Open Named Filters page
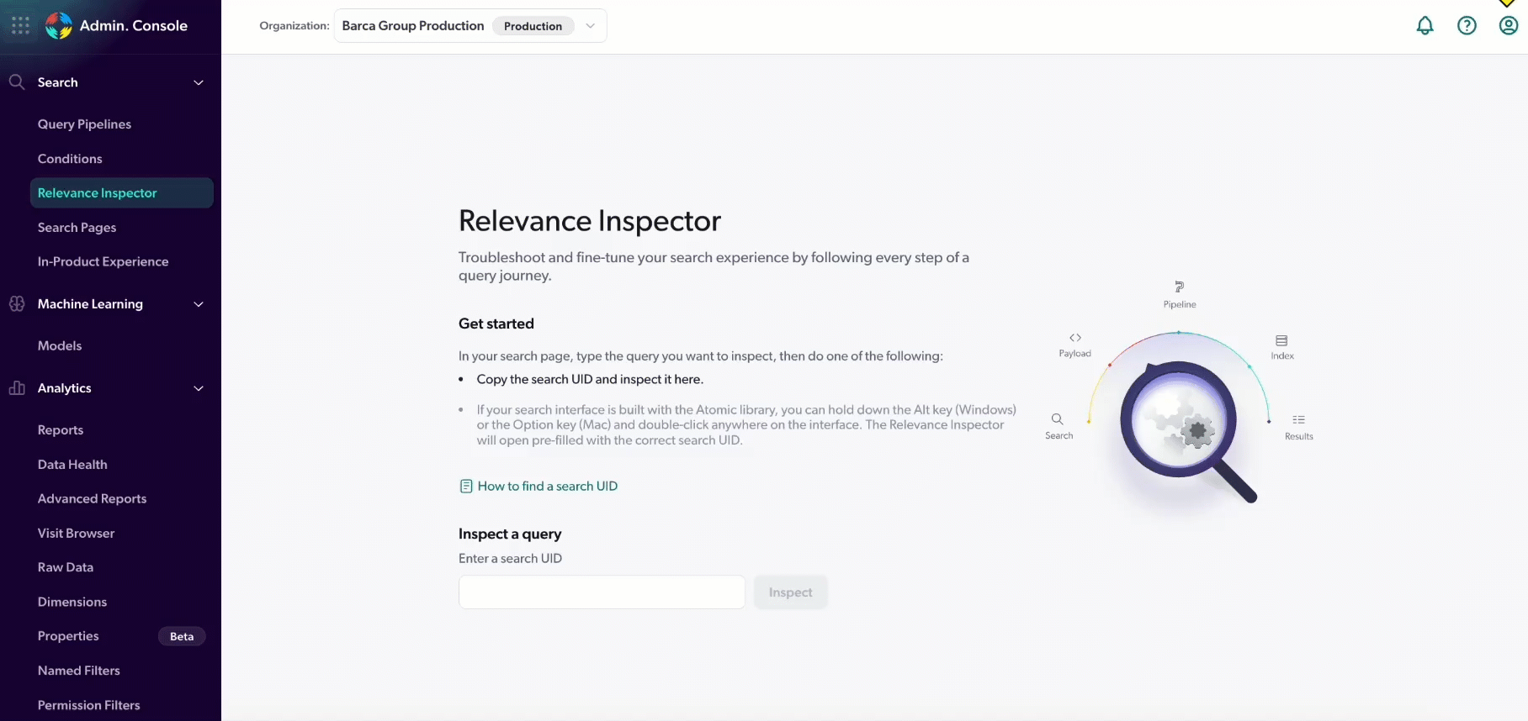1528x721 pixels. coord(79,671)
